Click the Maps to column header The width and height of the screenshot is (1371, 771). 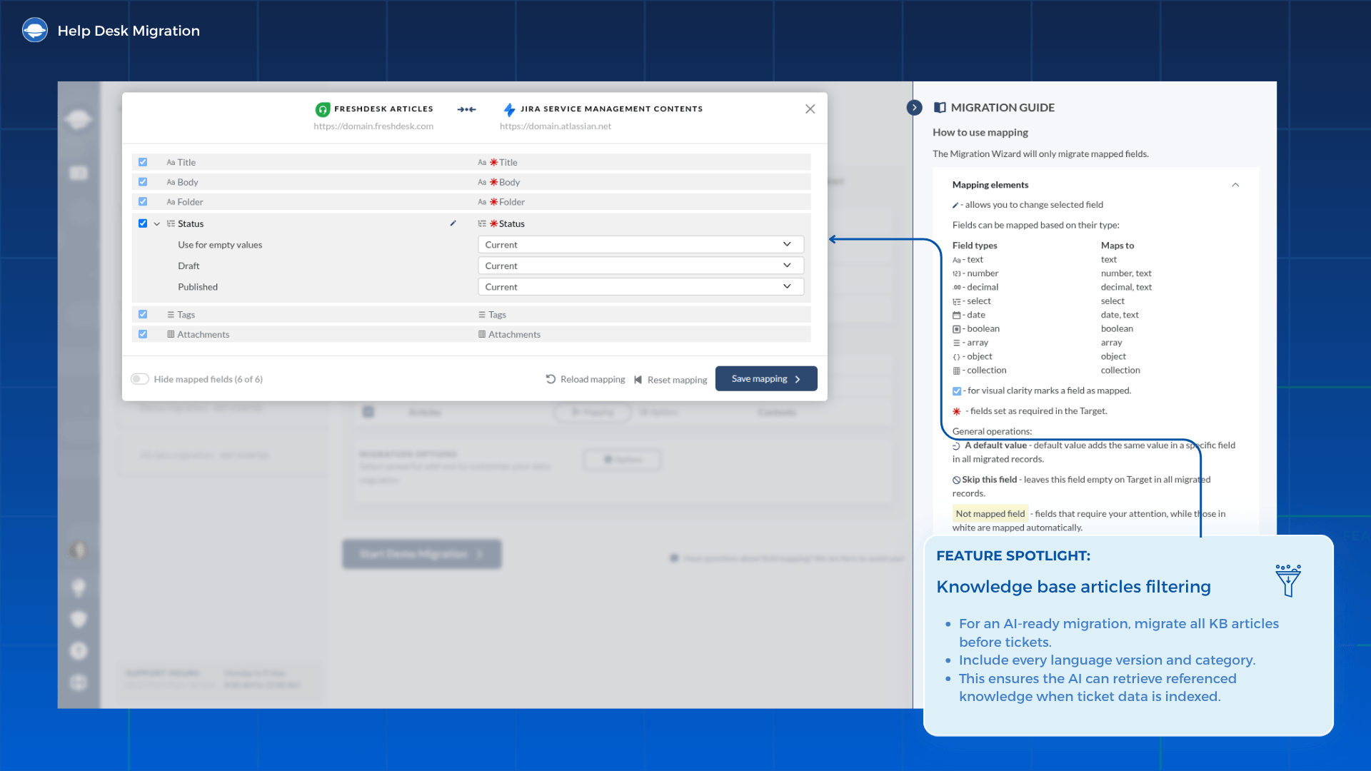click(1118, 246)
